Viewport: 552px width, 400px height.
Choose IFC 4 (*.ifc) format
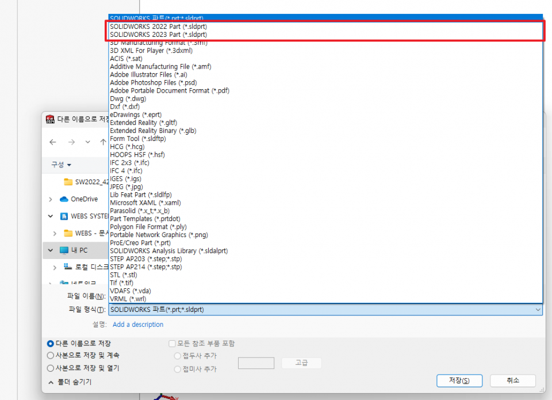pyautogui.click(x=325, y=171)
